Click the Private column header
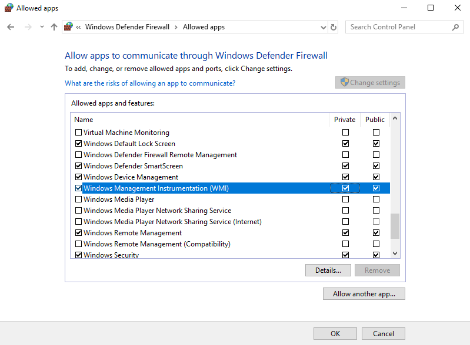470x345 pixels. tap(345, 120)
